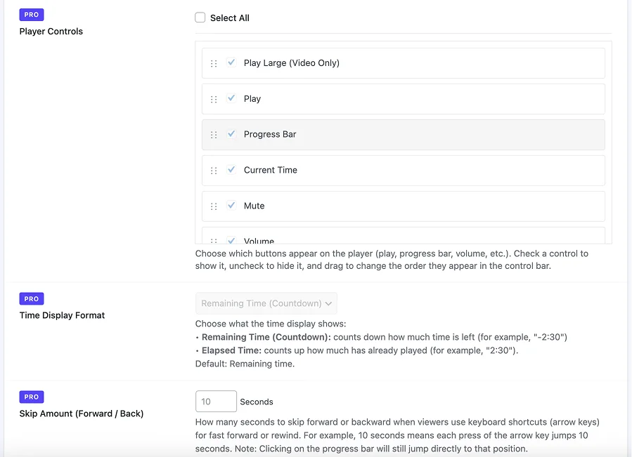Click drag handle beside Play Large
632x457 pixels.
(214, 63)
